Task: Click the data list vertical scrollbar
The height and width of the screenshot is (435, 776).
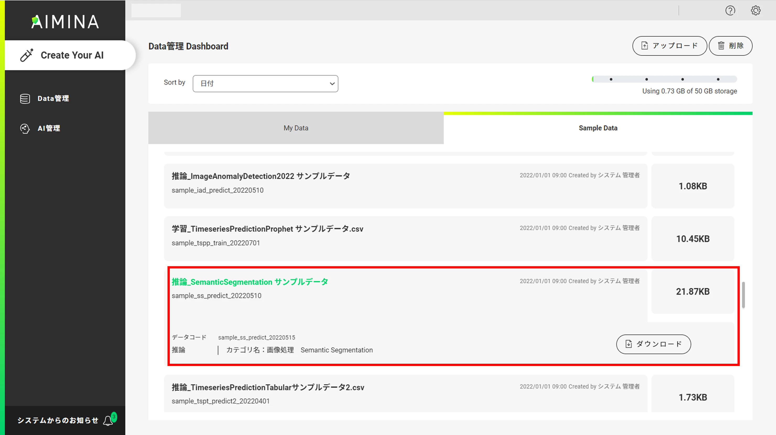Action: click(x=744, y=295)
